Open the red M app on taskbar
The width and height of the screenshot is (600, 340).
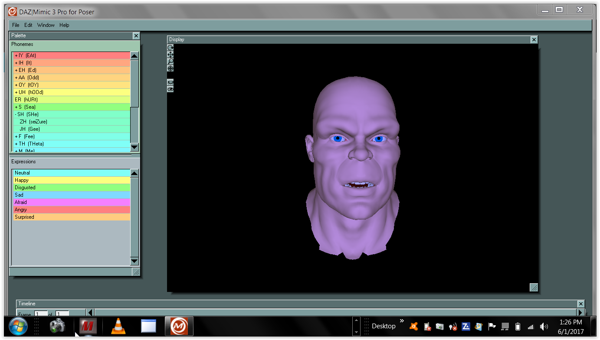[x=88, y=326]
